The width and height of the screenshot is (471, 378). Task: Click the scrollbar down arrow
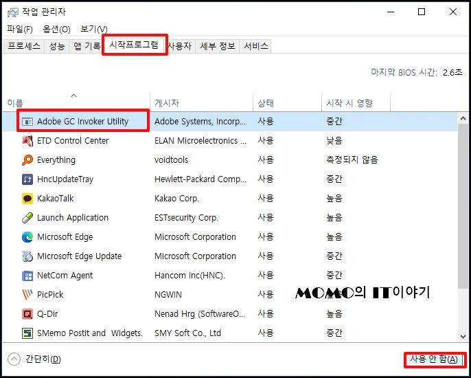tap(463, 337)
